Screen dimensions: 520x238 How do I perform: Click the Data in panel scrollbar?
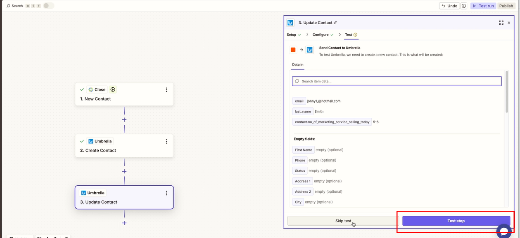point(507,97)
